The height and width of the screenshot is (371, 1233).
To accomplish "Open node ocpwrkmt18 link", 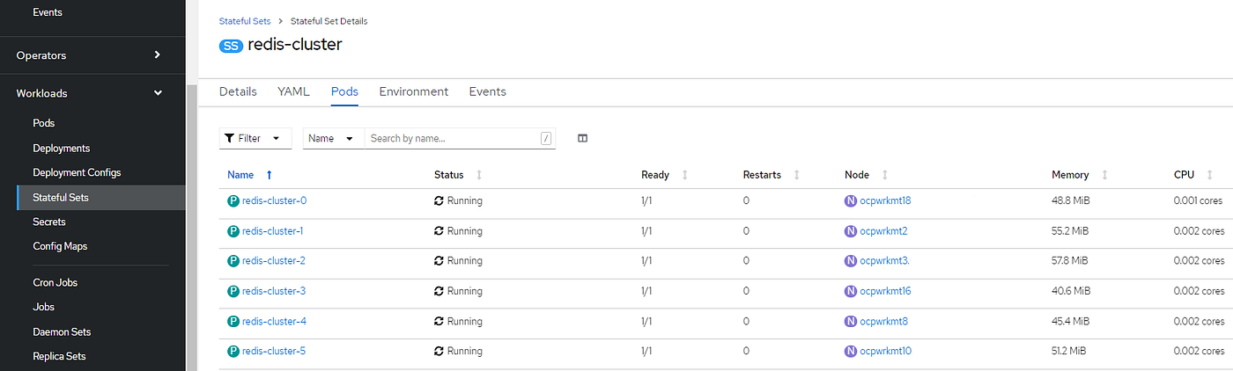I will click(885, 200).
